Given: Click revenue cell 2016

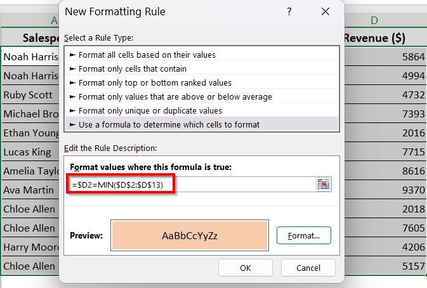Looking at the screenshot, I should point(386,133).
